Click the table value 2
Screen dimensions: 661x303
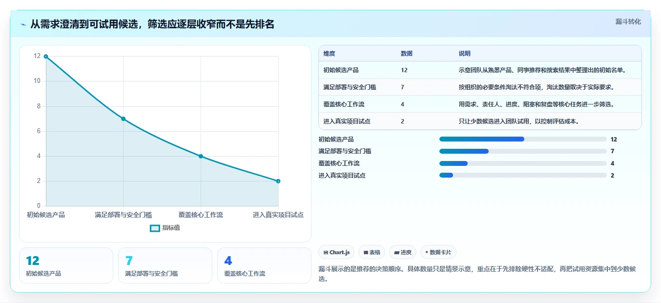click(x=402, y=121)
